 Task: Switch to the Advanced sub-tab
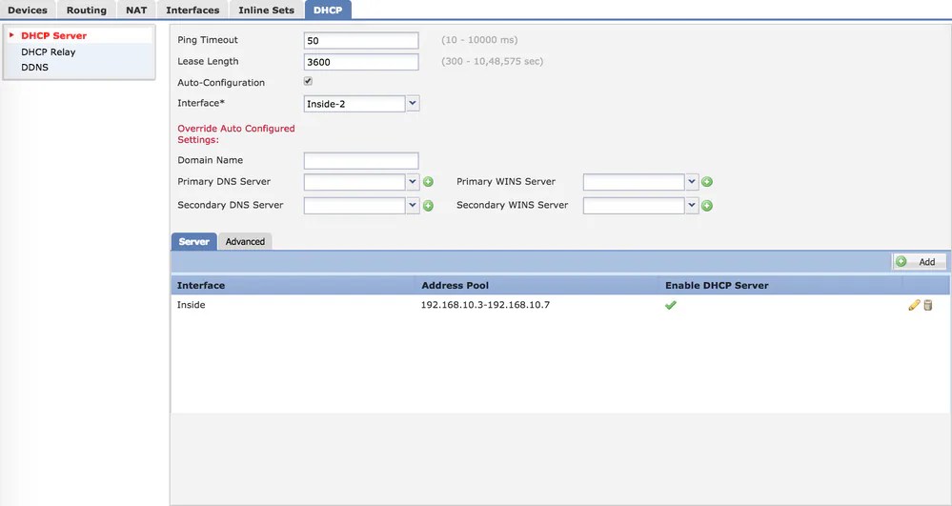tap(245, 242)
